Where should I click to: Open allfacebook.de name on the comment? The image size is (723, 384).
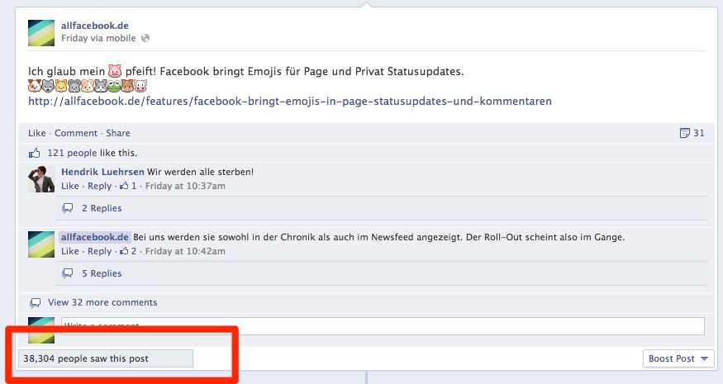[94, 237]
